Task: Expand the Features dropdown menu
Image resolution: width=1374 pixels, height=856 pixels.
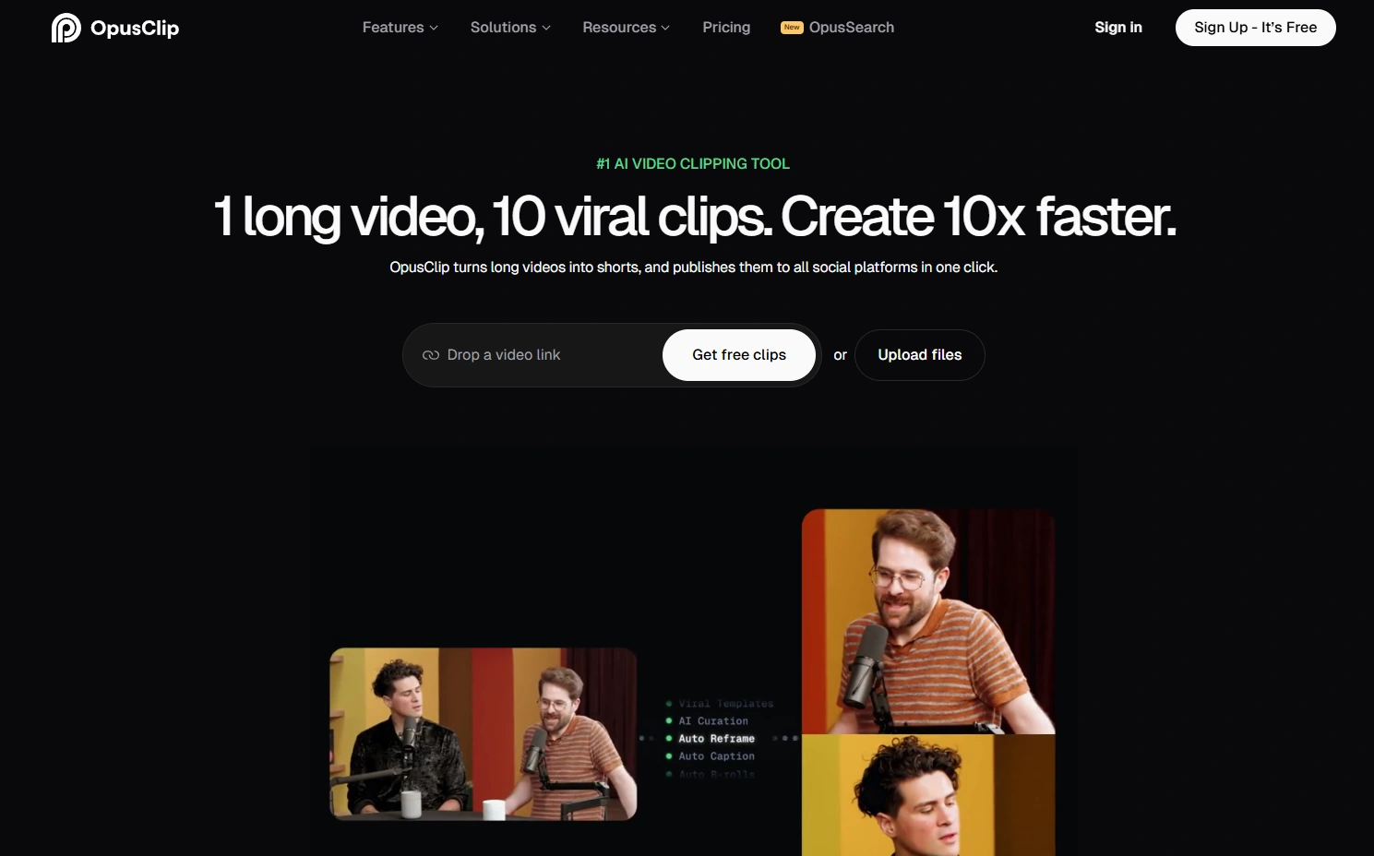Action: click(400, 28)
